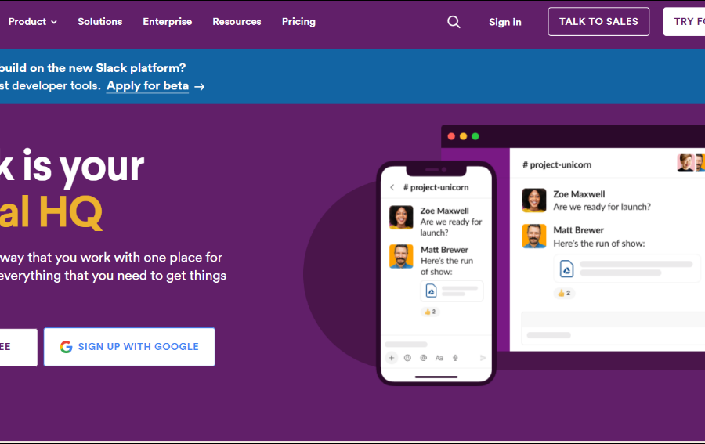Expand the Product dropdown menu
Screen dimensions: 705x444
click(x=32, y=22)
